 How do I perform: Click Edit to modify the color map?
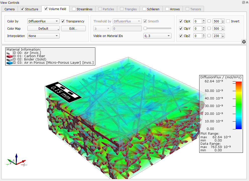point(73,28)
